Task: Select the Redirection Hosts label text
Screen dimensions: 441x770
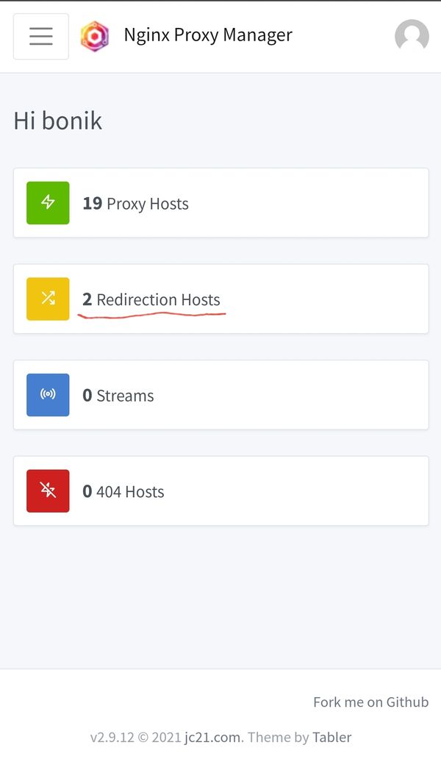Action: tap(160, 299)
